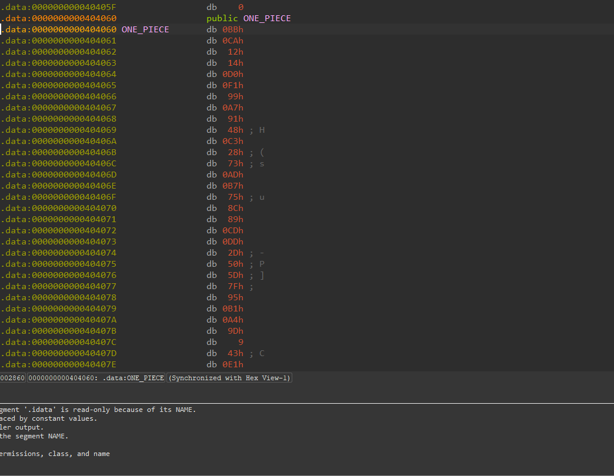
Task: Click the 50h byte with P comment
Action: [x=235, y=264]
